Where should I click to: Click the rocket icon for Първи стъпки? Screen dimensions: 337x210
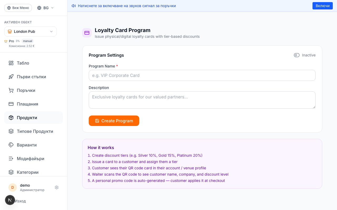11,77
